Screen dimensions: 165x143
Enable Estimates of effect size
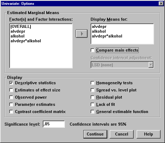11,90
